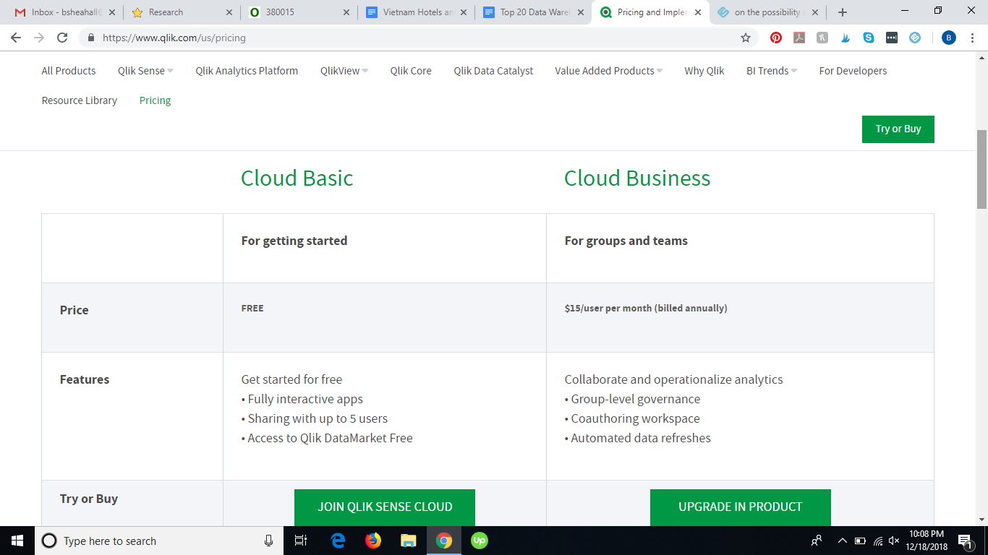The width and height of the screenshot is (988, 555).
Task: Show hidden system tray icons
Action: pyautogui.click(x=842, y=541)
